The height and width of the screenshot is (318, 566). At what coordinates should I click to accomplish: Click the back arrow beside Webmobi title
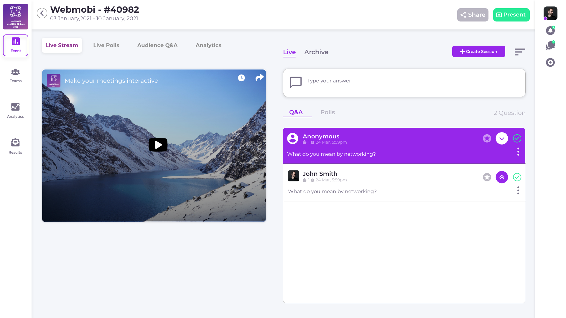pos(42,13)
